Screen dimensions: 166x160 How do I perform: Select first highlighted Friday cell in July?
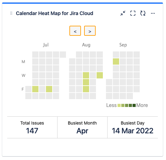35,89
